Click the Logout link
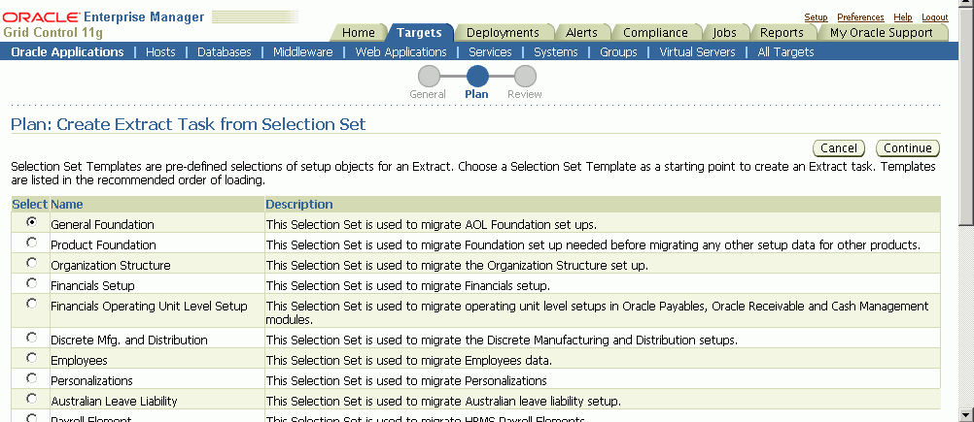The height and width of the screenshot is (422, 974). [x=935, y=17]
